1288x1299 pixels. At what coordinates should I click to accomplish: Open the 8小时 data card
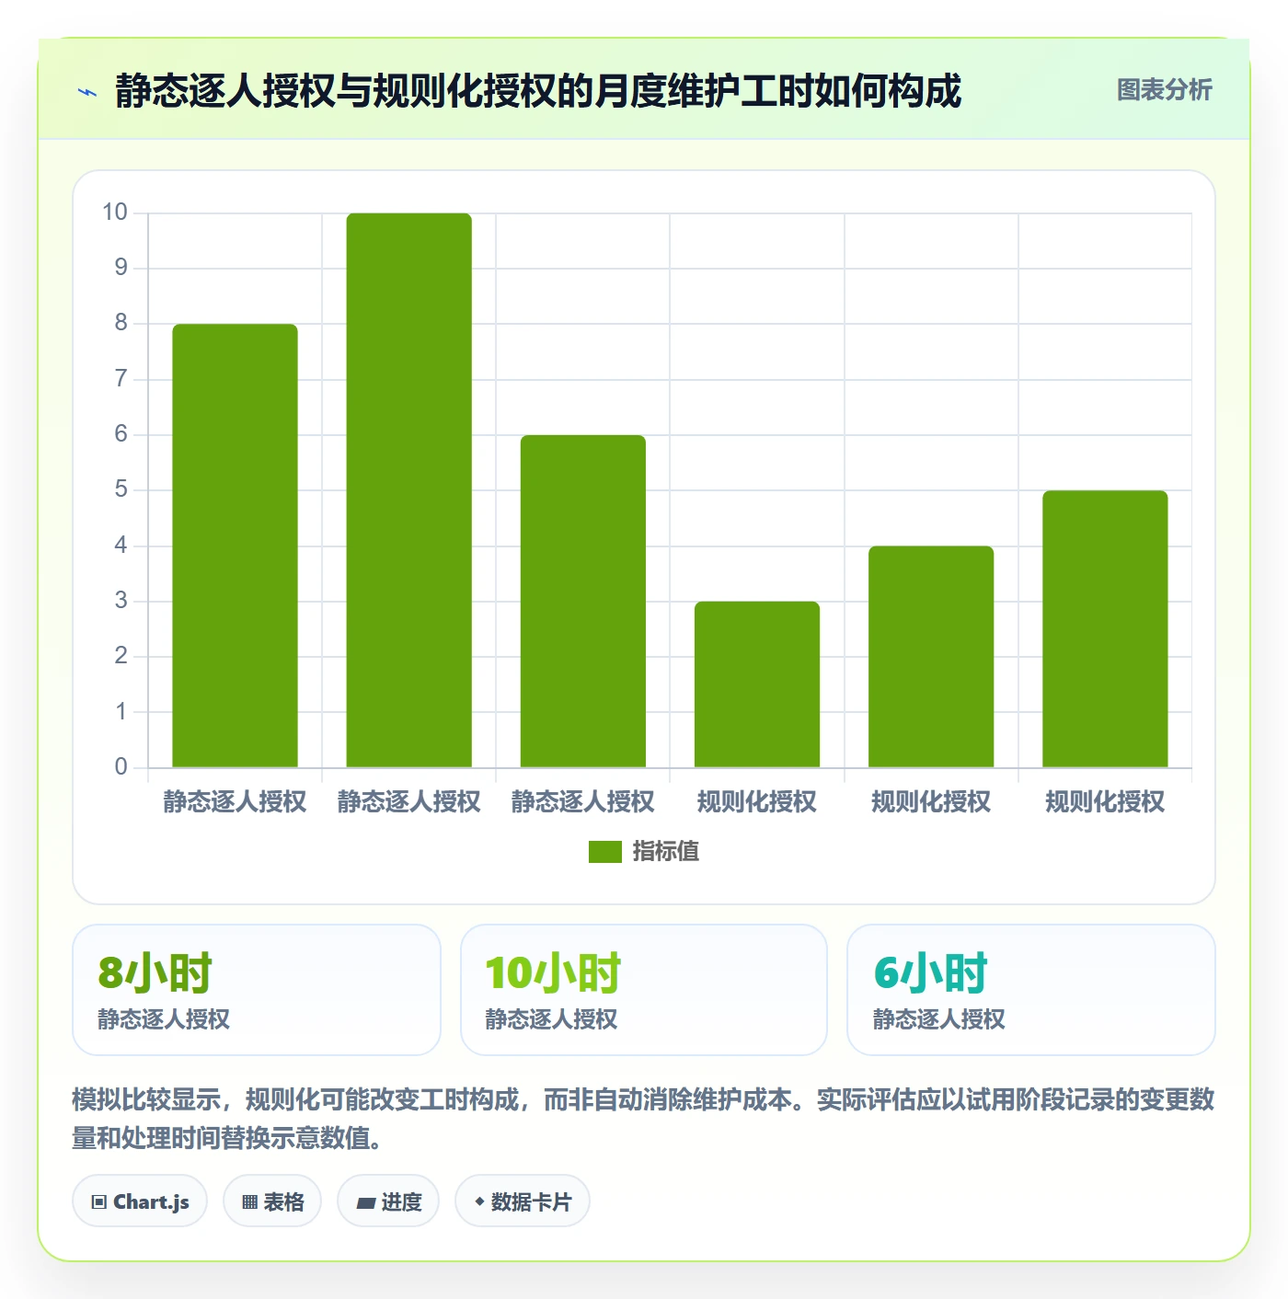[x=257, y=990]
